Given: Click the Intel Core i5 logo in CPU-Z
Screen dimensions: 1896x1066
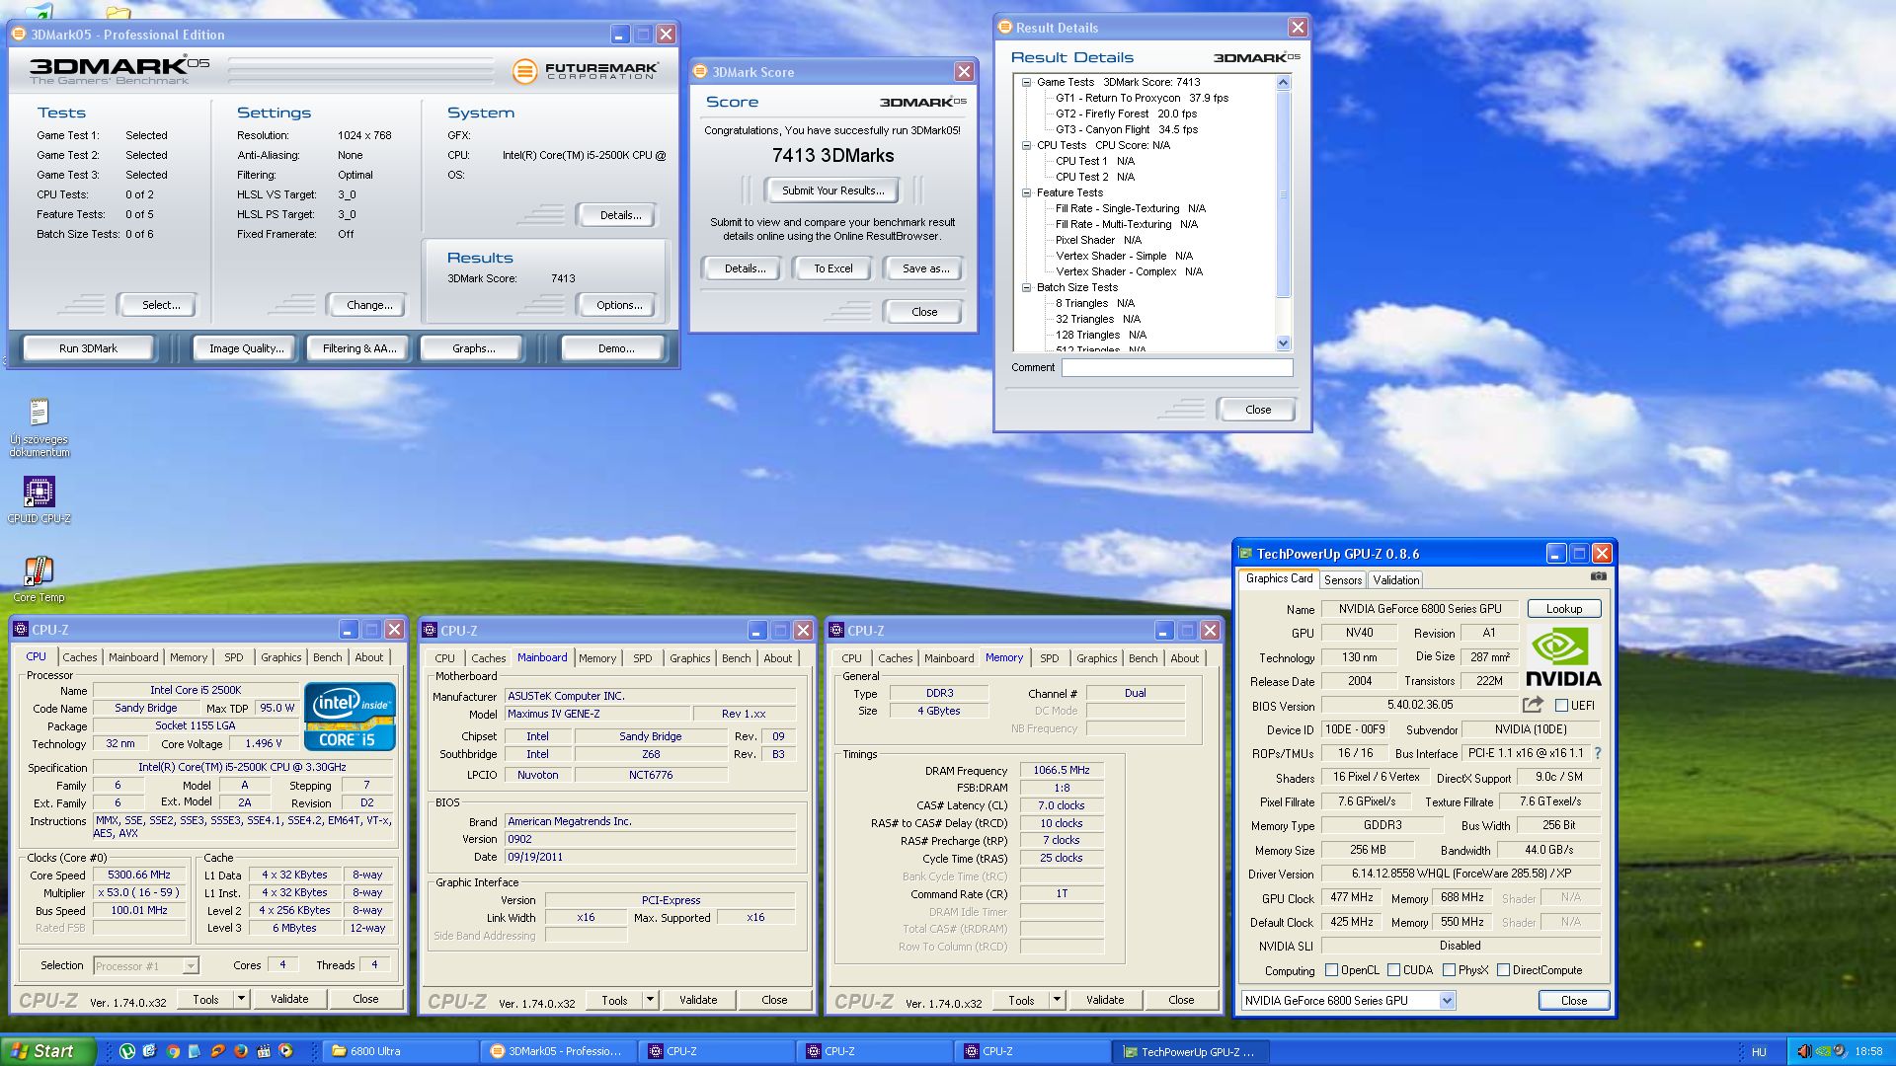Looking at the screenshot, I should click(x=350, y=716).
